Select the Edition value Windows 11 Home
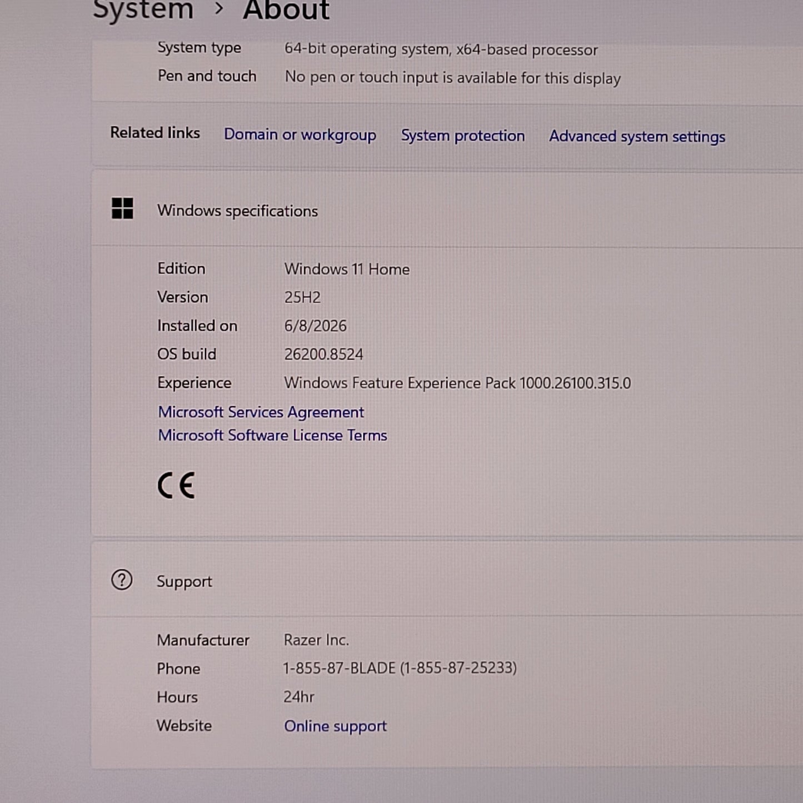The height and width of the screenshot is (803, 803). coord(347,270)
